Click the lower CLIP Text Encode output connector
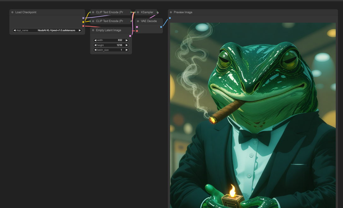The height and width of the screenshot is (208, 343). pyautogui.click(x=131, y=21)
